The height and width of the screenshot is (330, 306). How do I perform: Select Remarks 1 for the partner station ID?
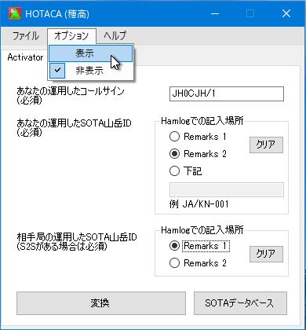pyautogui.click(x=199, y=246)
